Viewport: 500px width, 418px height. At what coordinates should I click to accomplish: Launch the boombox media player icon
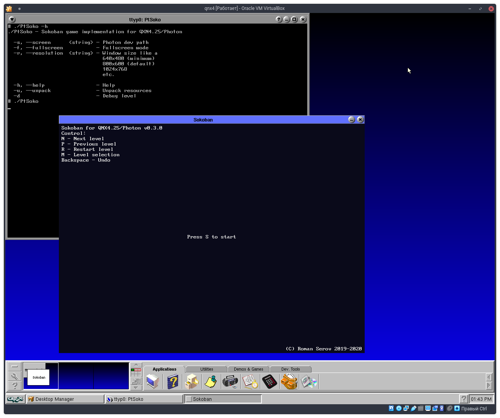pos(230,381)
